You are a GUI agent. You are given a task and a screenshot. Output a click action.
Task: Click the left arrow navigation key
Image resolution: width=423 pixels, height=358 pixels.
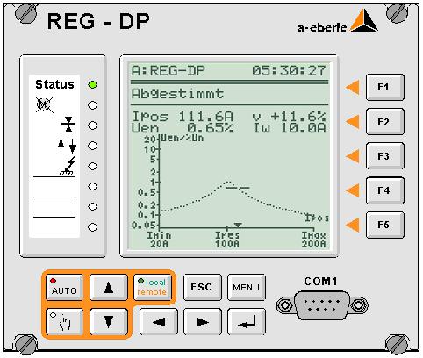(x=159, y=321)
